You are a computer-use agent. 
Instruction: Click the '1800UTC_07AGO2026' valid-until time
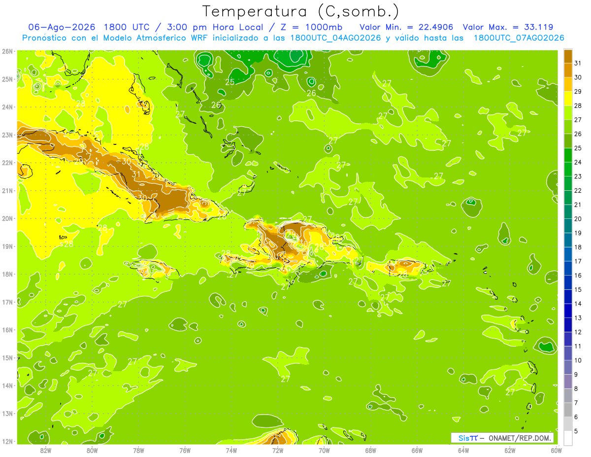[519, 38]
